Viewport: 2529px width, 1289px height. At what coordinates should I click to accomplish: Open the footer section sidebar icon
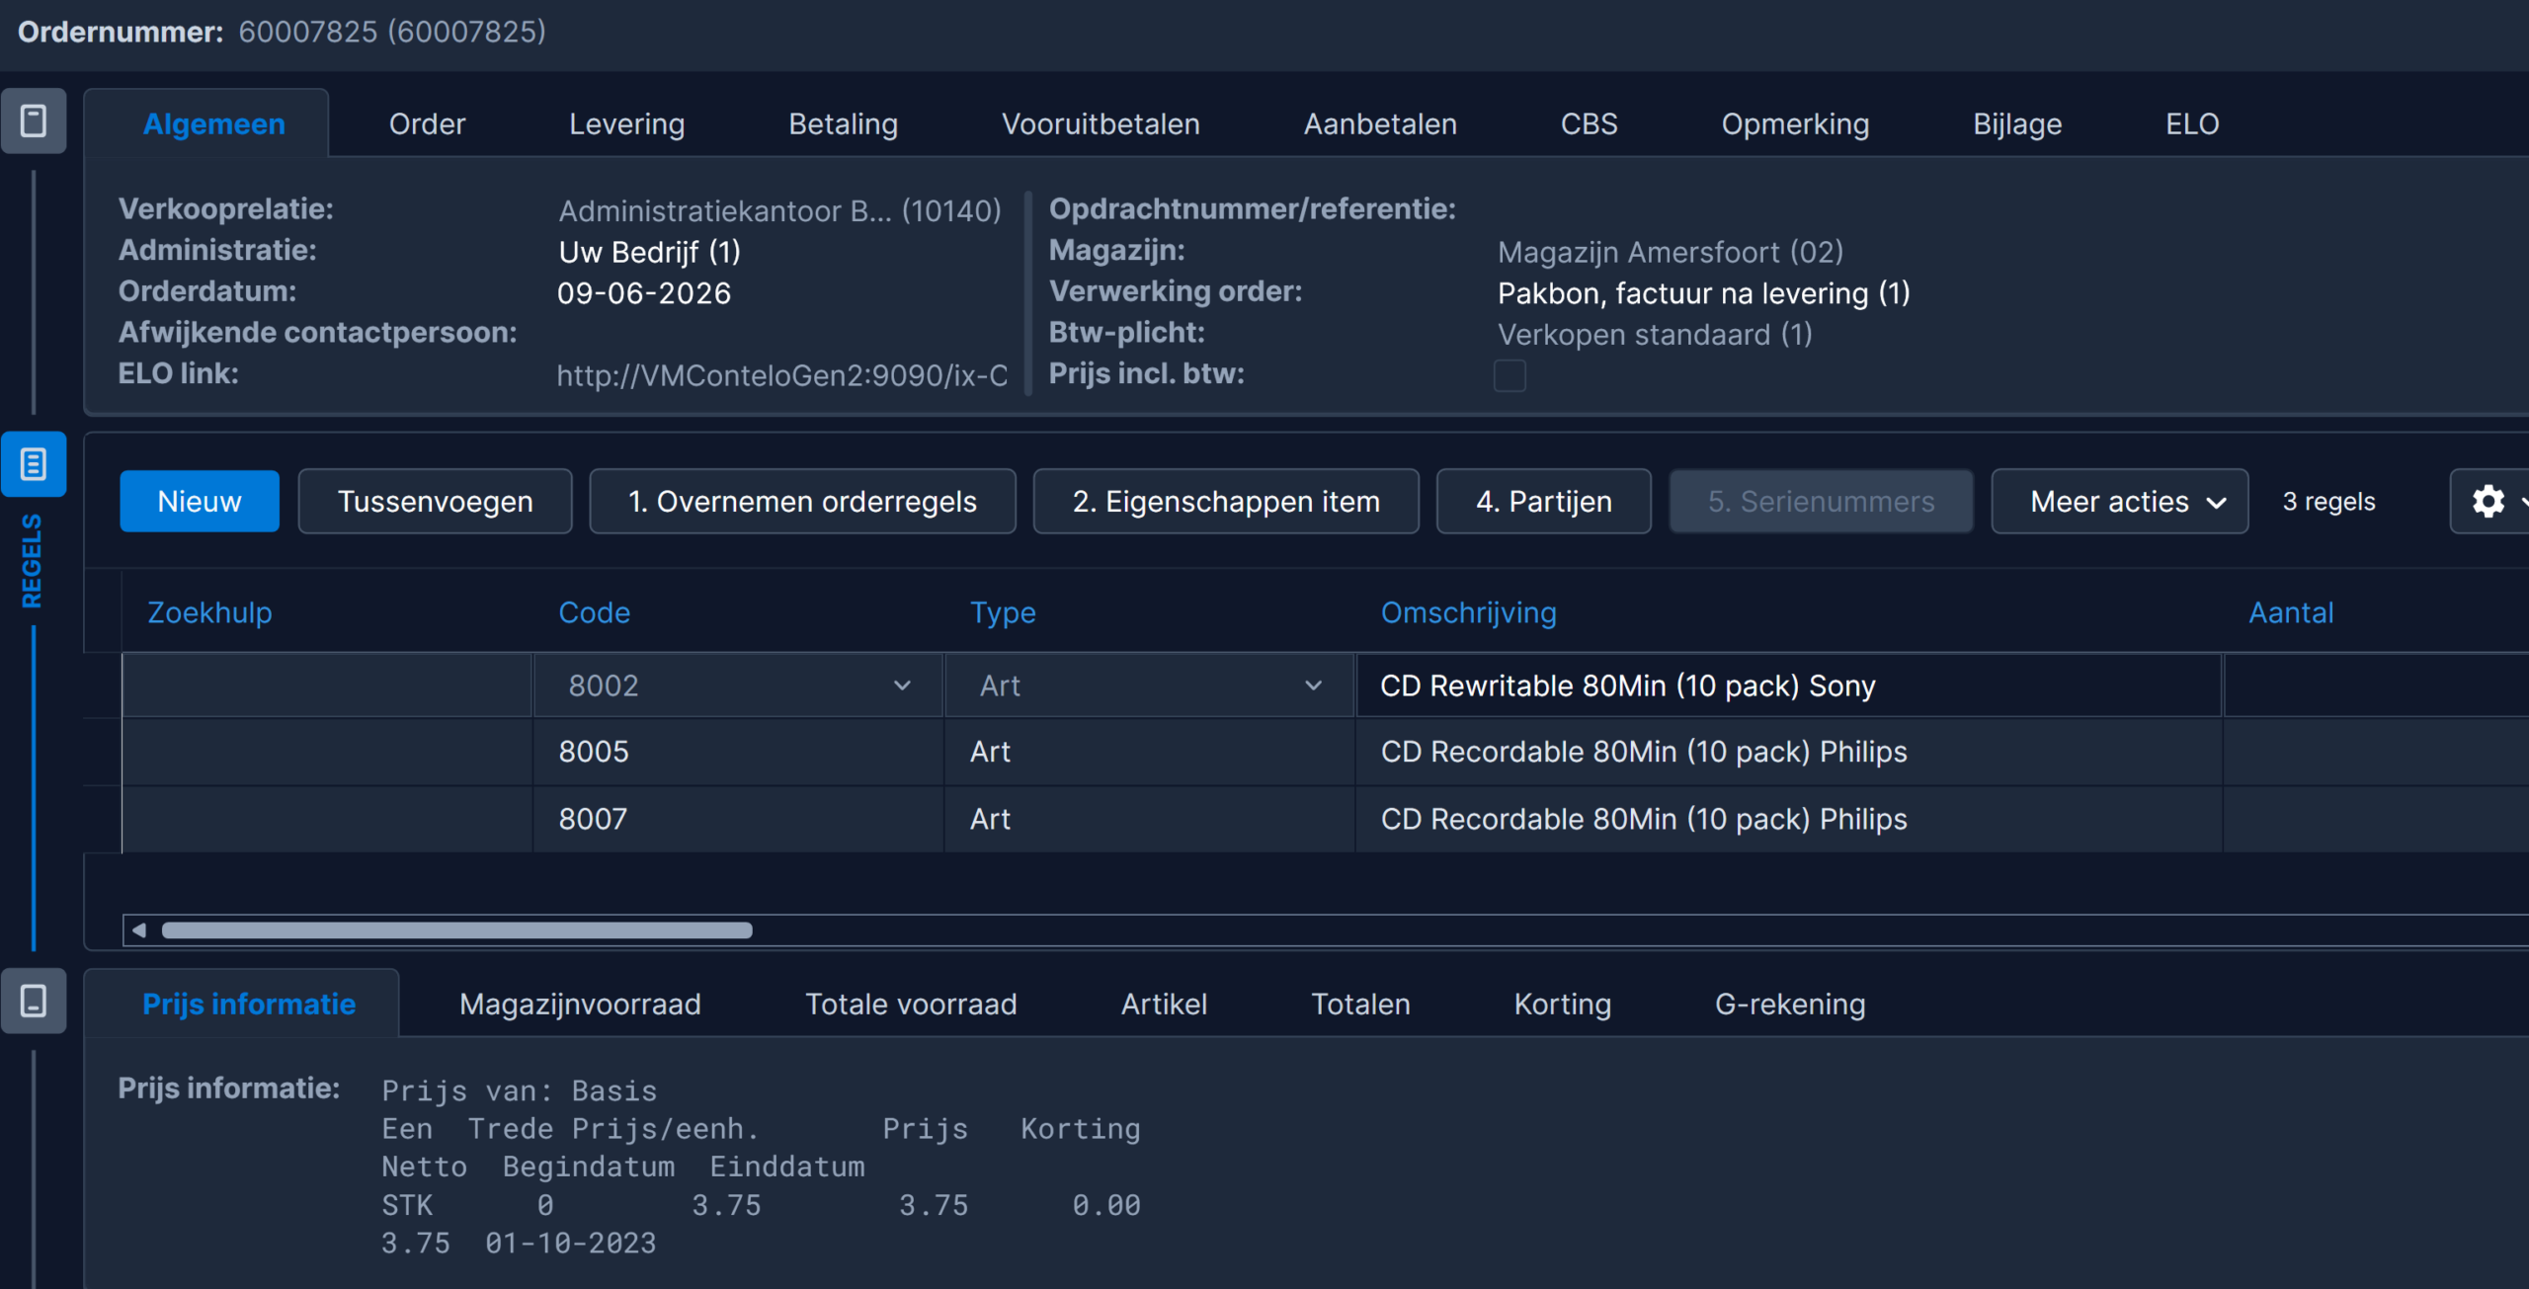coord(34,1002)
